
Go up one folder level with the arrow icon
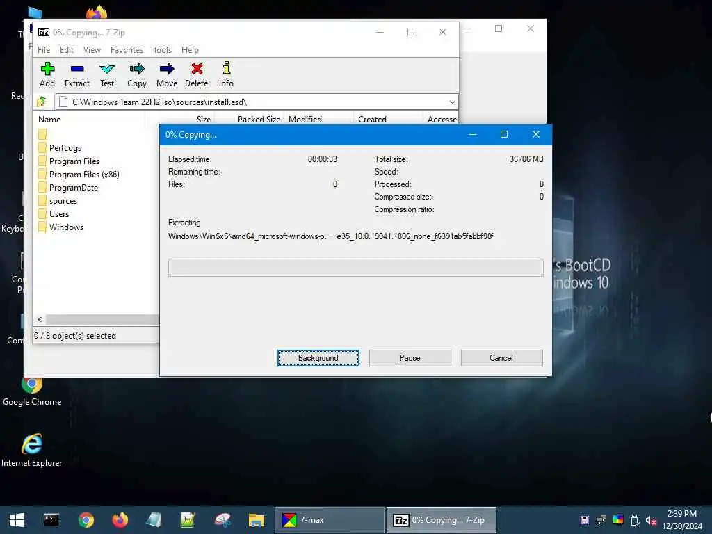click(x=42, y=102)
